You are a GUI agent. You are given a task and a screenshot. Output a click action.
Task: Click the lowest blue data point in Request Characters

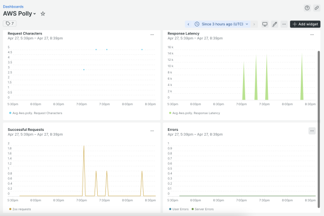(x=84, y=69)
